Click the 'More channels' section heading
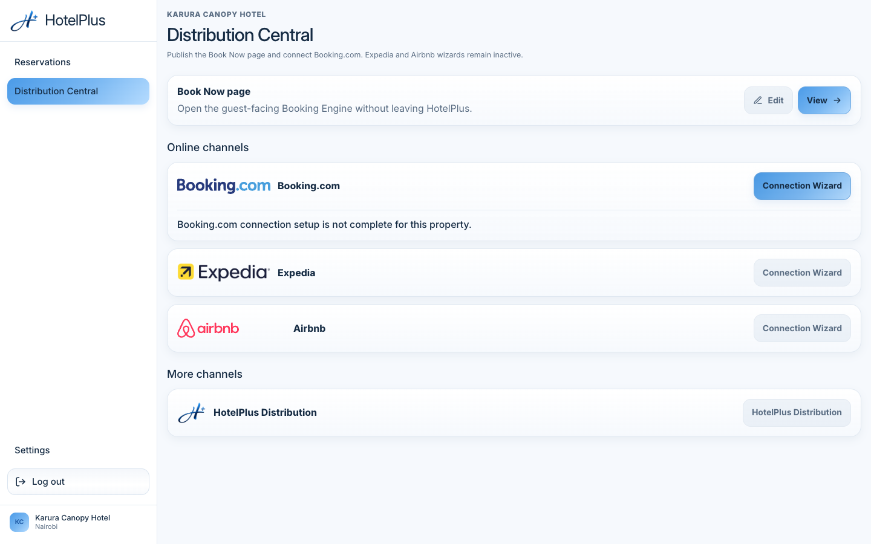The image size is (871, 544). coord(204,374)
